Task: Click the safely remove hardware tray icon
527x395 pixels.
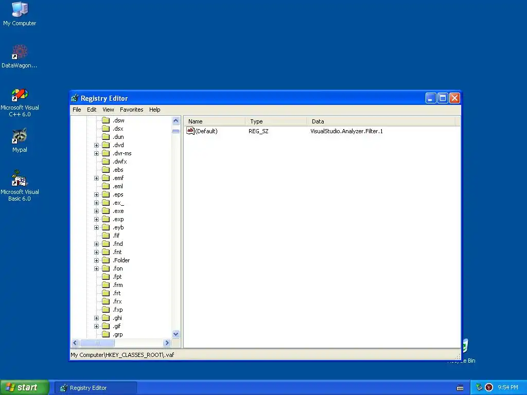Action: point(479,387)
